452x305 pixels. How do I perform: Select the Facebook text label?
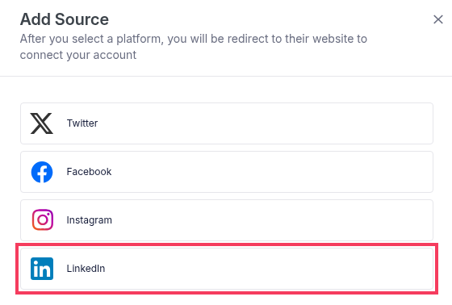[x=89, y=172]
